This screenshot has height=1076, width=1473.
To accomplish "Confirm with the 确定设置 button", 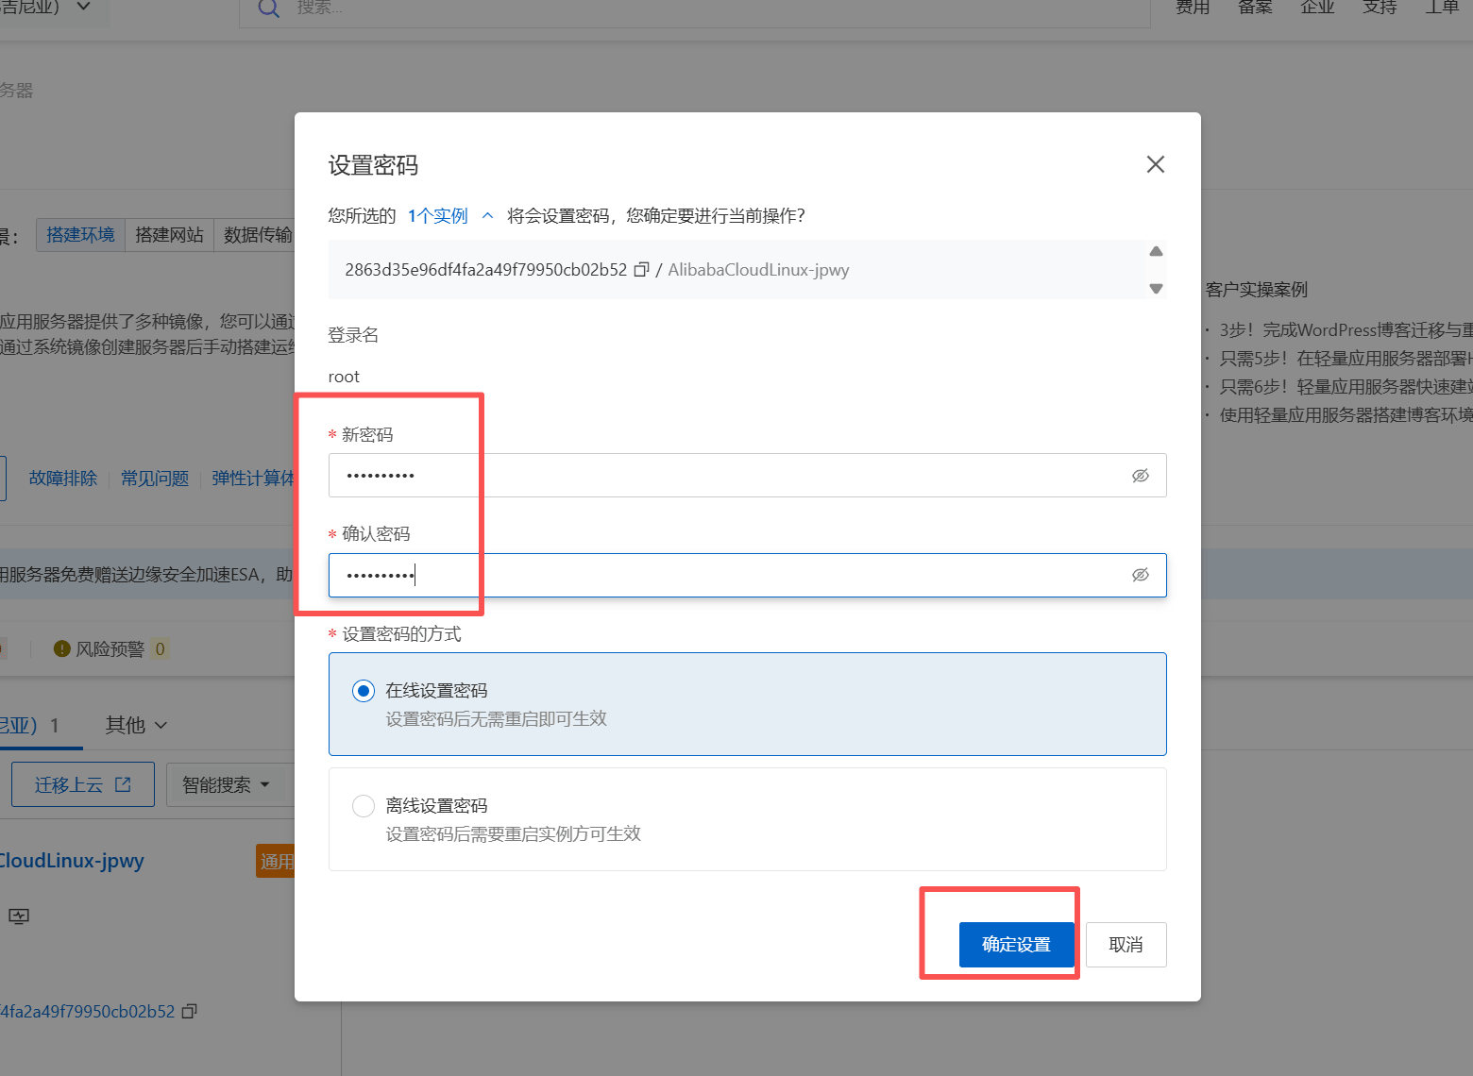I will click(x=1016, y=945).
